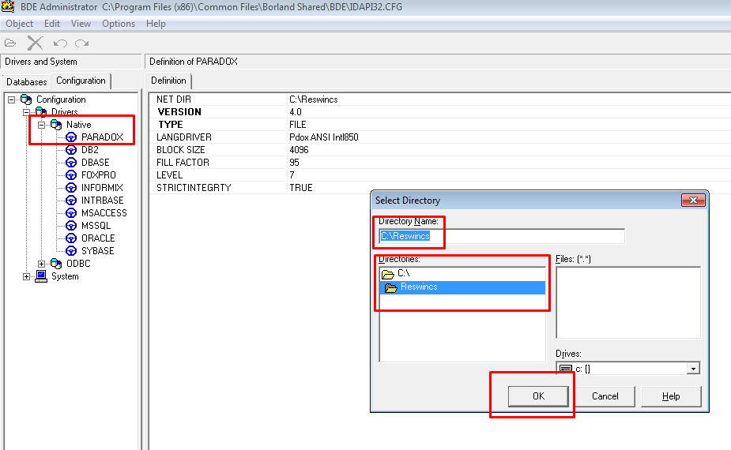Switch to the Configuration tab
The height and width of the screenshot is (450, 731).
tap(81, 81)
